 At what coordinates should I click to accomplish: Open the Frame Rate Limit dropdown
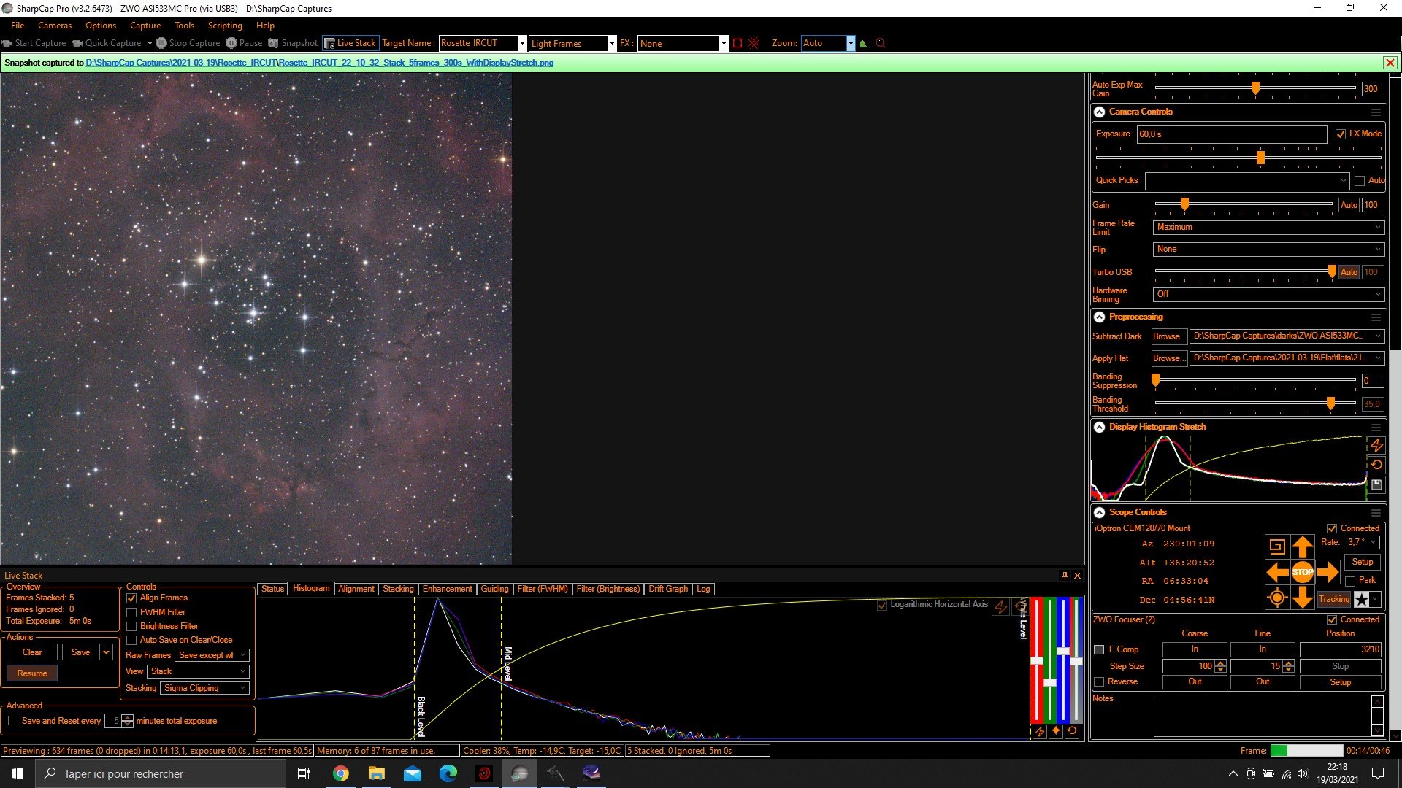(1268, 228)
